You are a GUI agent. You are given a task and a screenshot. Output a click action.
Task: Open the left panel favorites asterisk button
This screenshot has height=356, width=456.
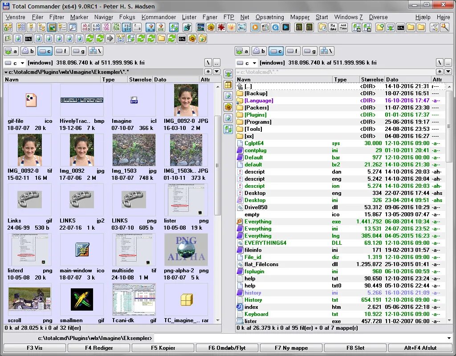208,72
